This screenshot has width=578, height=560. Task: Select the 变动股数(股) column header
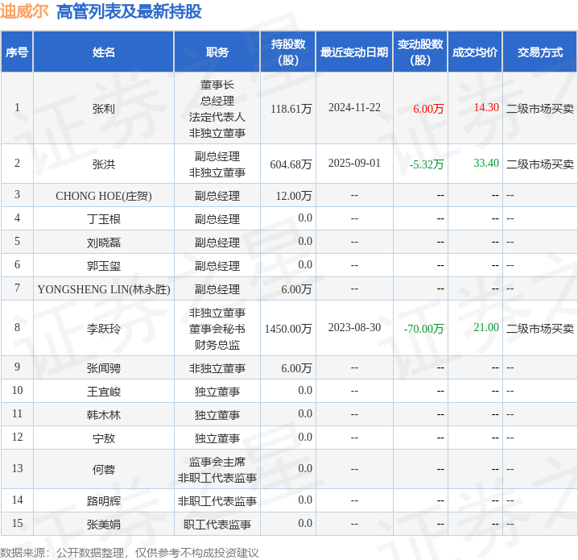(x=420, y=52)
